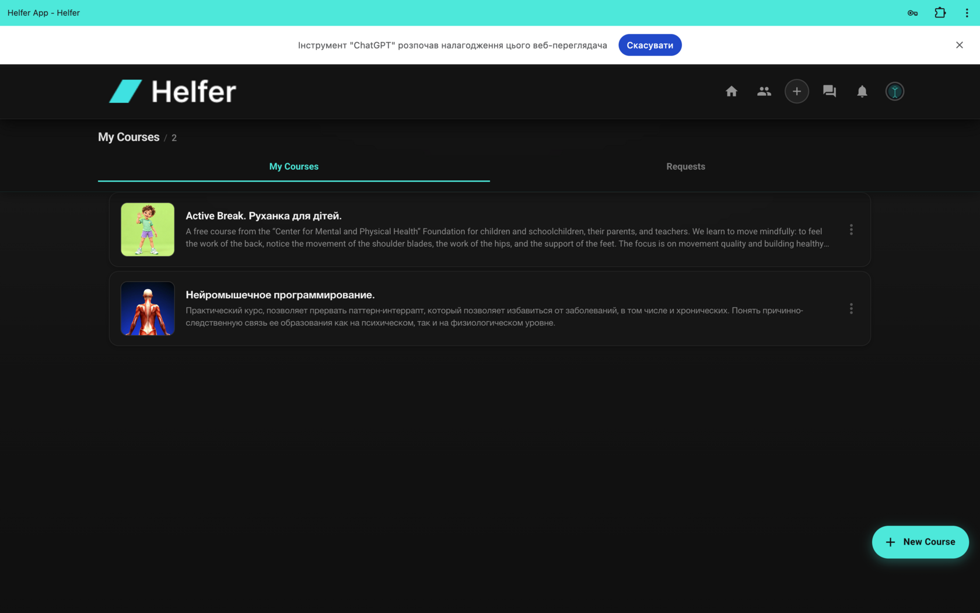Open the Active Break course thumbnail
980x613 pixels.
[148, 229]
